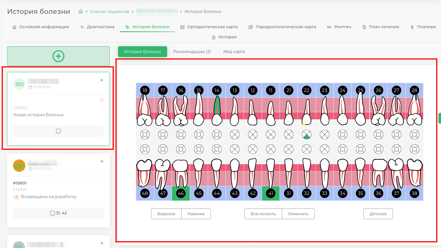Toggle surface circle under tooth 22

(307, 135)
